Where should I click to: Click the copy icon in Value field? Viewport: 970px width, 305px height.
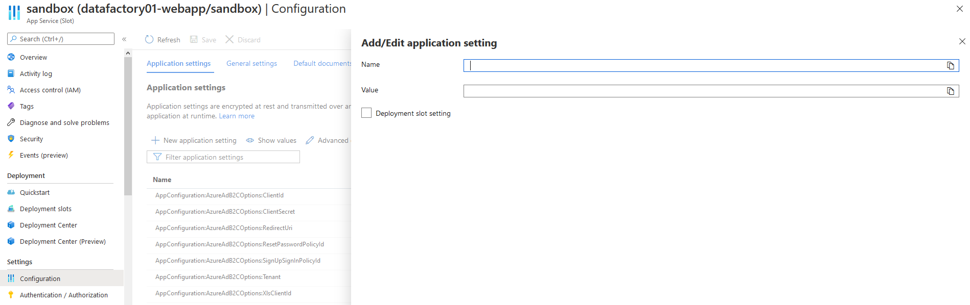click(950, 91)
